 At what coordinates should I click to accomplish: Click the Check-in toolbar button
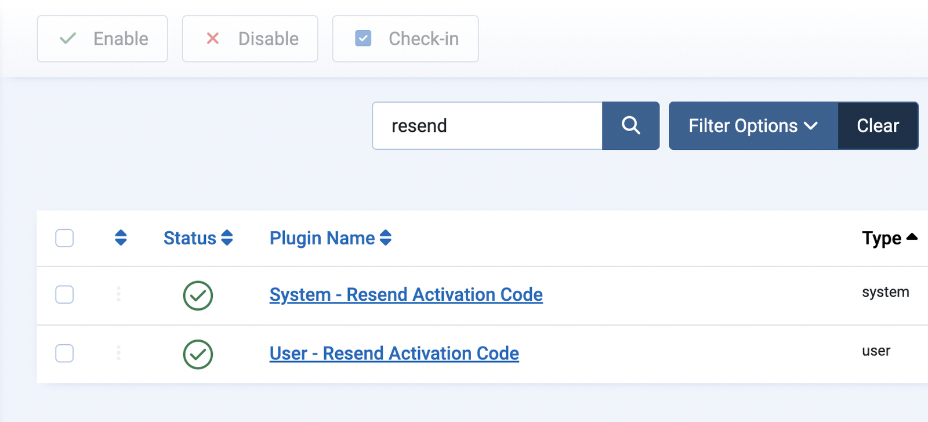tap(405, 39)
